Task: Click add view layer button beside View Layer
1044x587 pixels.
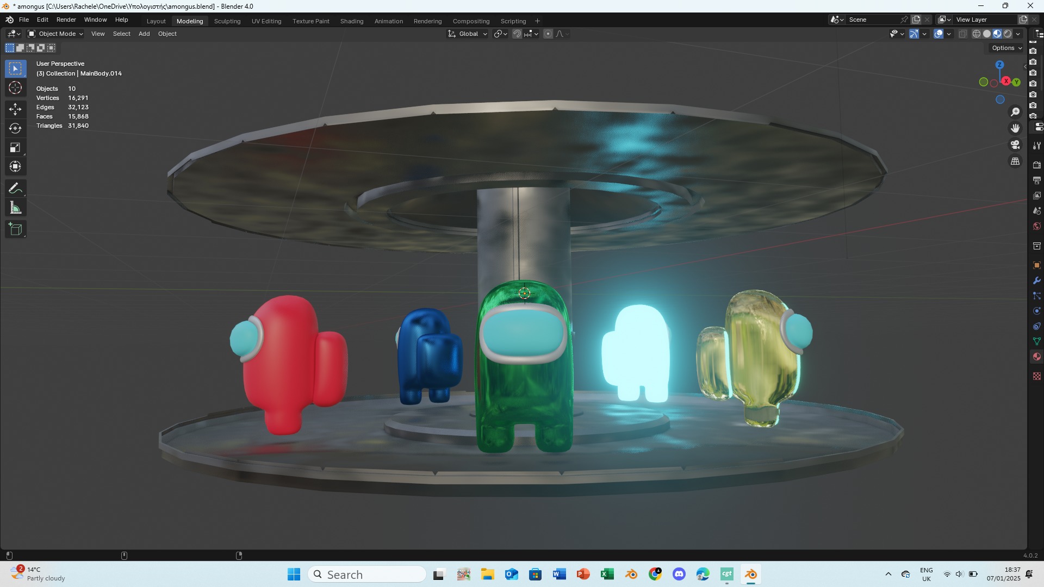Action: click(1023, 20)
